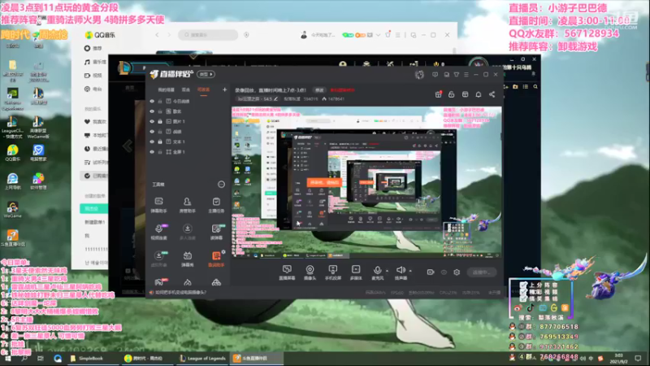Click the taskbar clock
Screen dimensions: 650x366
[619, 358]
